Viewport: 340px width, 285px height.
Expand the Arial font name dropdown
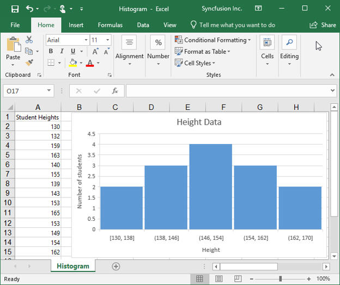pyautogui.click(x=86, y=40)
